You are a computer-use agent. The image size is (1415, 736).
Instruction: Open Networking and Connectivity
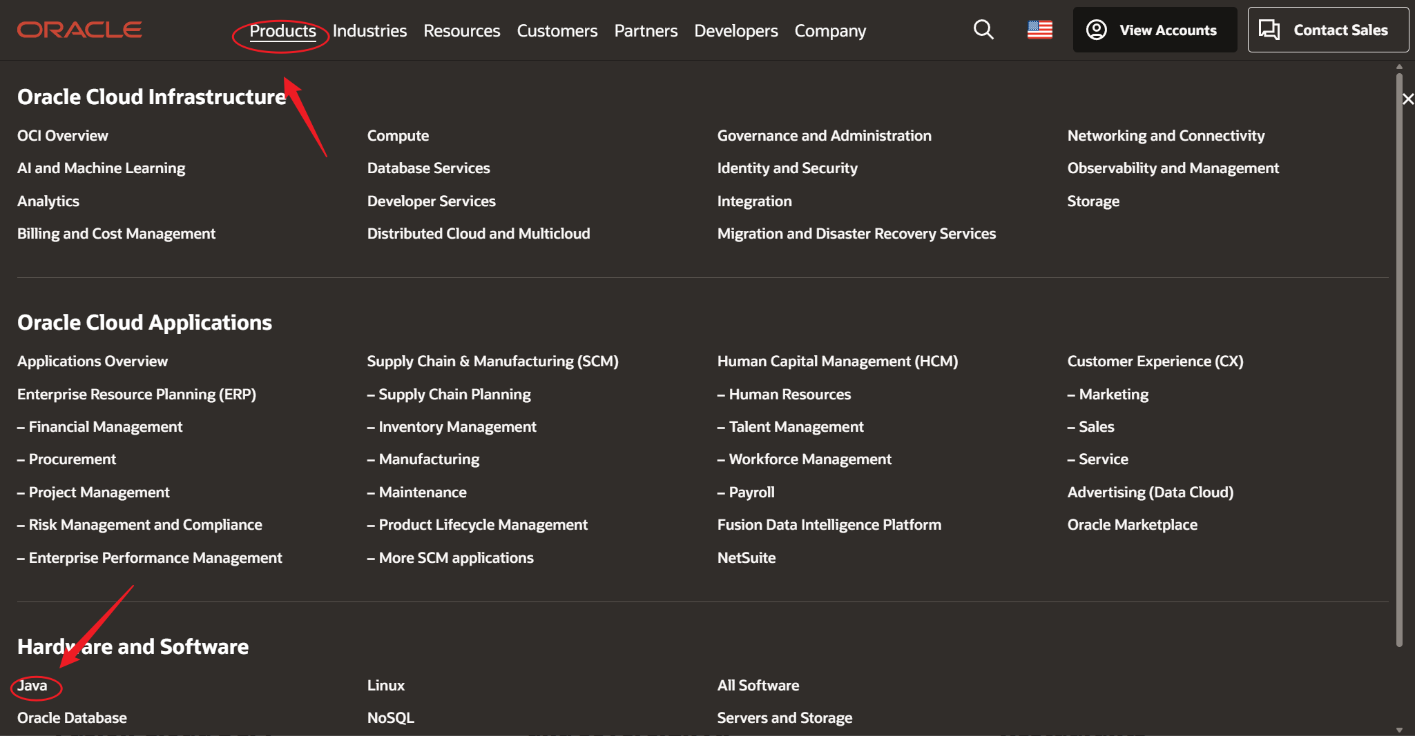tap(1166, 136)
